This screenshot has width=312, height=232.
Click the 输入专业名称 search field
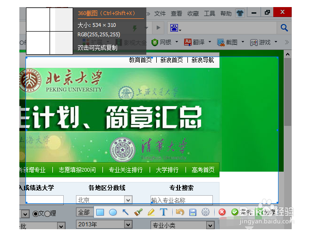pos(181,200)
